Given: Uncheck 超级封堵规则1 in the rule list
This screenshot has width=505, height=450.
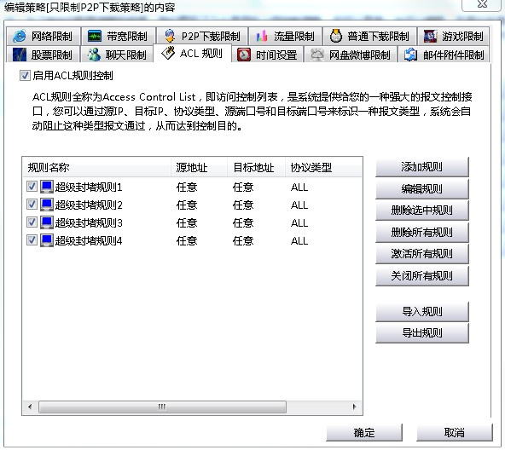Looking at the screenshot, I should coord(32,187).
